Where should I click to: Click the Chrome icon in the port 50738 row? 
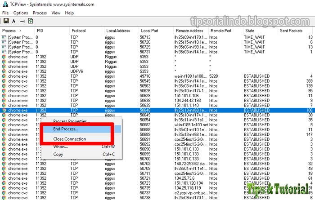4,198
